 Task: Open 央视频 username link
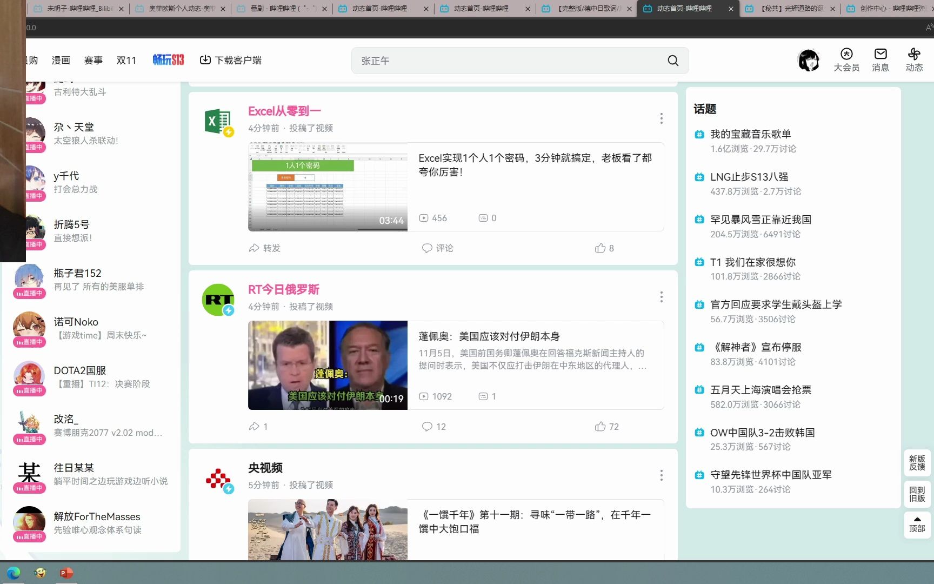[x=265, y=468]
